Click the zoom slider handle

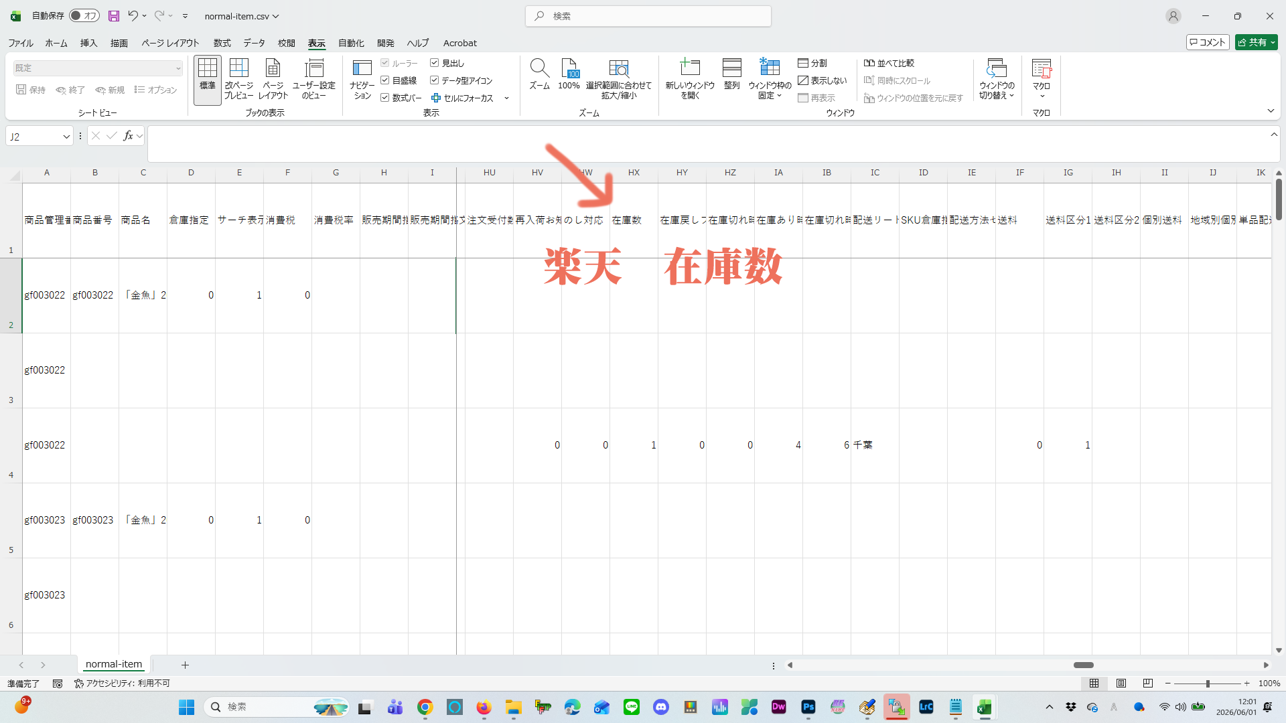tap(1208, 684)
